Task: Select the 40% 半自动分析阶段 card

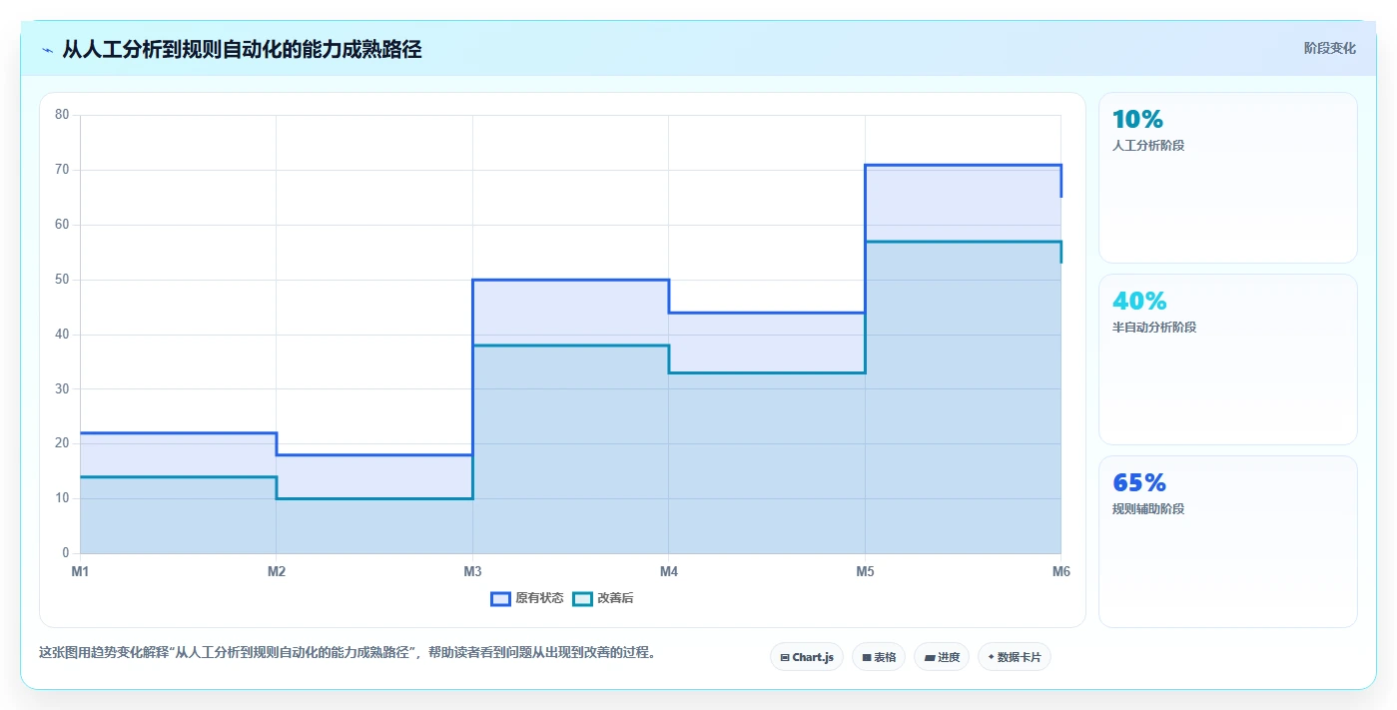Action: click(1228, 359)
